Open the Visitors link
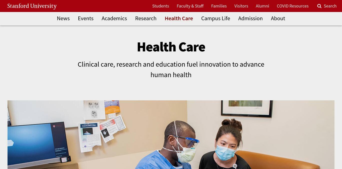The width and height of the screenshot is (342, 169). 241,6
